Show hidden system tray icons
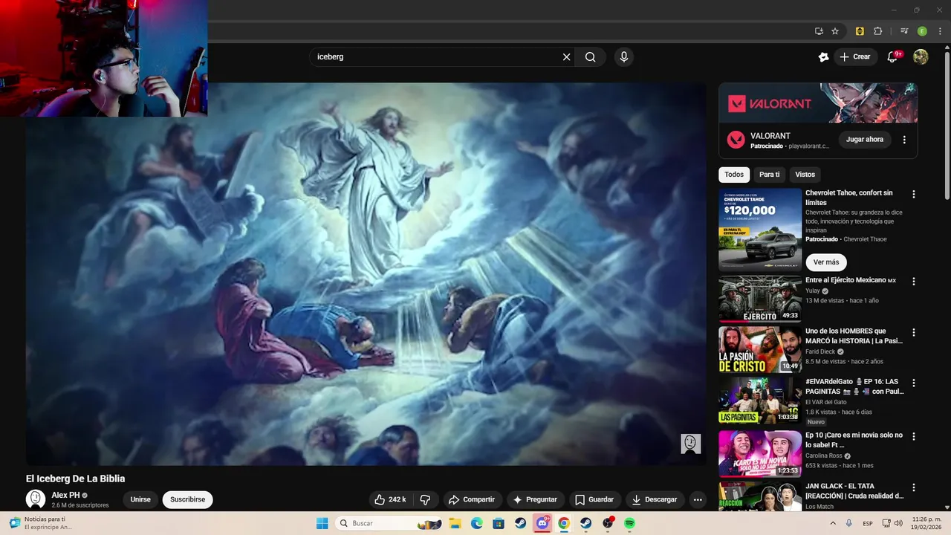The height and width of the screenshot is (535, 951). click(x=833, y=523)
